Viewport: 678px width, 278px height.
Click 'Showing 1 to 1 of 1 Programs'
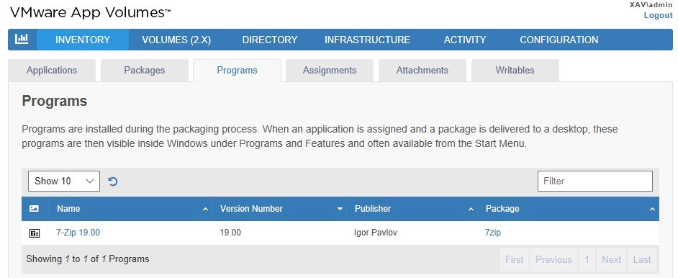88,259
